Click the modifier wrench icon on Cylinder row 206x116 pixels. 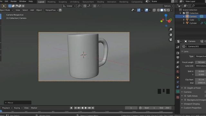202,23
